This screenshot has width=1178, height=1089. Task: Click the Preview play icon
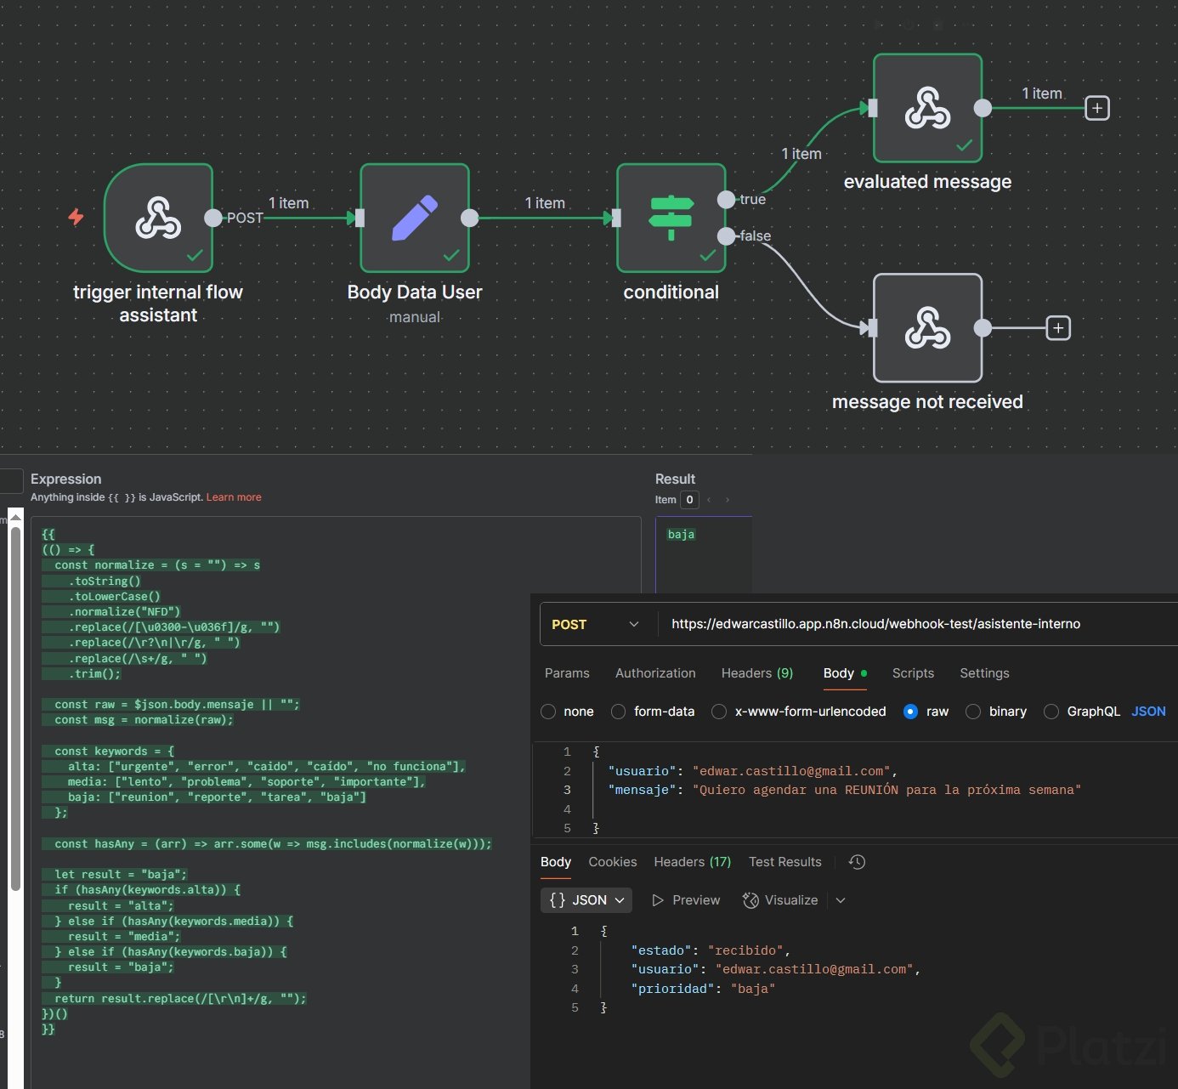[657, 900]
